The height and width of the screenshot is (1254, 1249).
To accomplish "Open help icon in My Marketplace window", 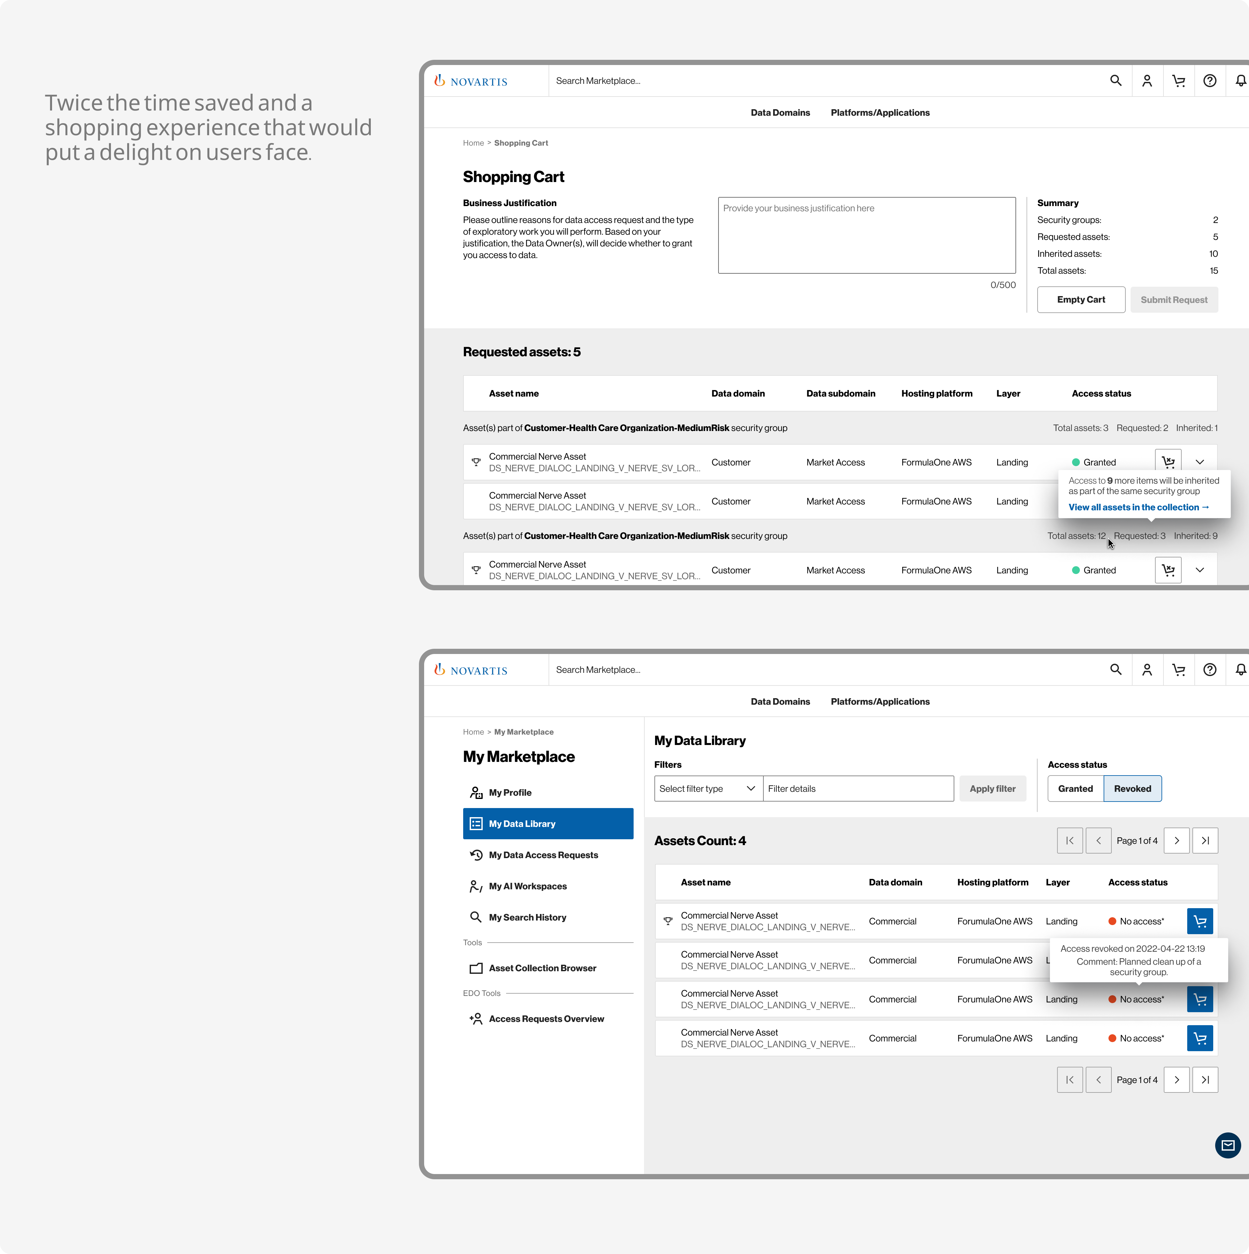I will pyautogui.click(x=1209, y=669).
